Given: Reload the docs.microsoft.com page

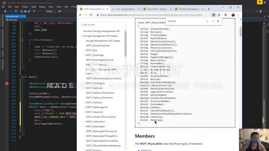Looking at the screenshot, I should (x=91, y=15).
